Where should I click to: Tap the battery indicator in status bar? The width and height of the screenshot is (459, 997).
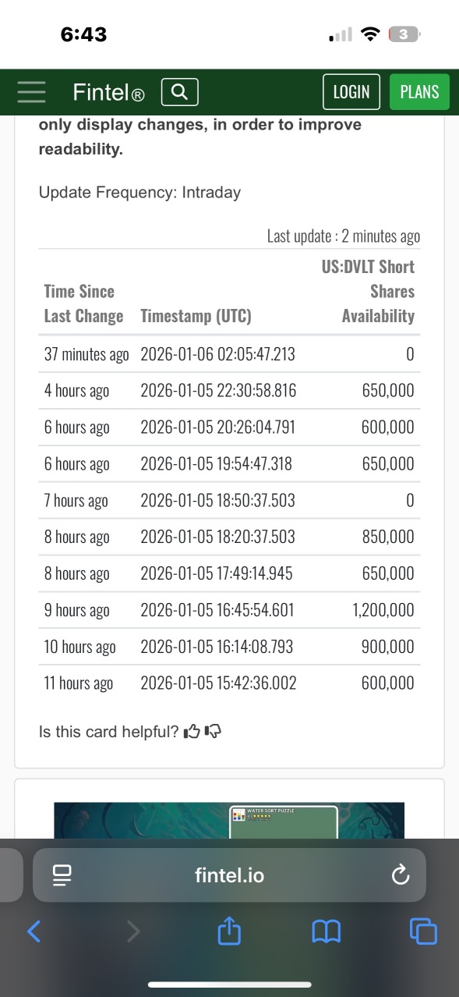pos(406,34)
